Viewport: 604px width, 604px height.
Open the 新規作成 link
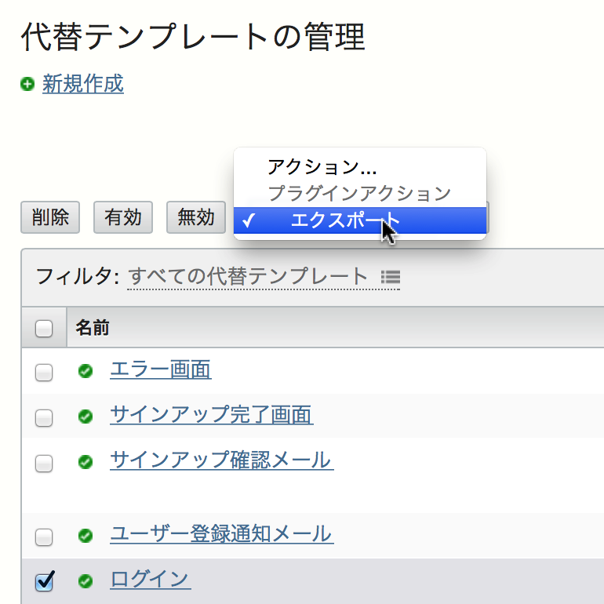(82, 84)
